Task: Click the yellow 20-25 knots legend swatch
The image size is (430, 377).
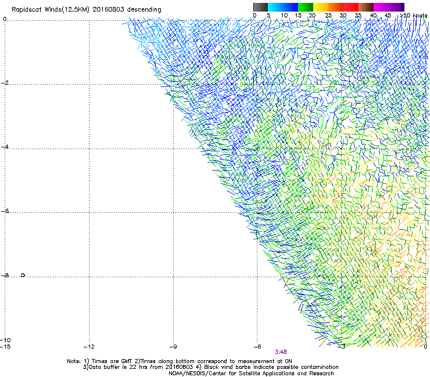Action: 321,7
